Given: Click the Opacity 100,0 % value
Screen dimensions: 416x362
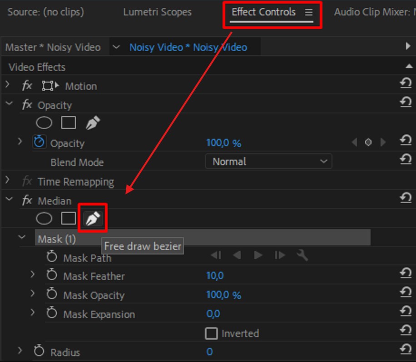Looking at the screenshot, I should pyautogui.click(x=223, y=143).
